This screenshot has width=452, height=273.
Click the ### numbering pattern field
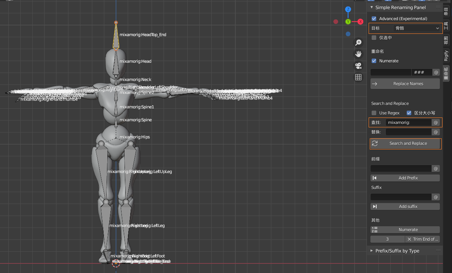(x=422, y=72)
